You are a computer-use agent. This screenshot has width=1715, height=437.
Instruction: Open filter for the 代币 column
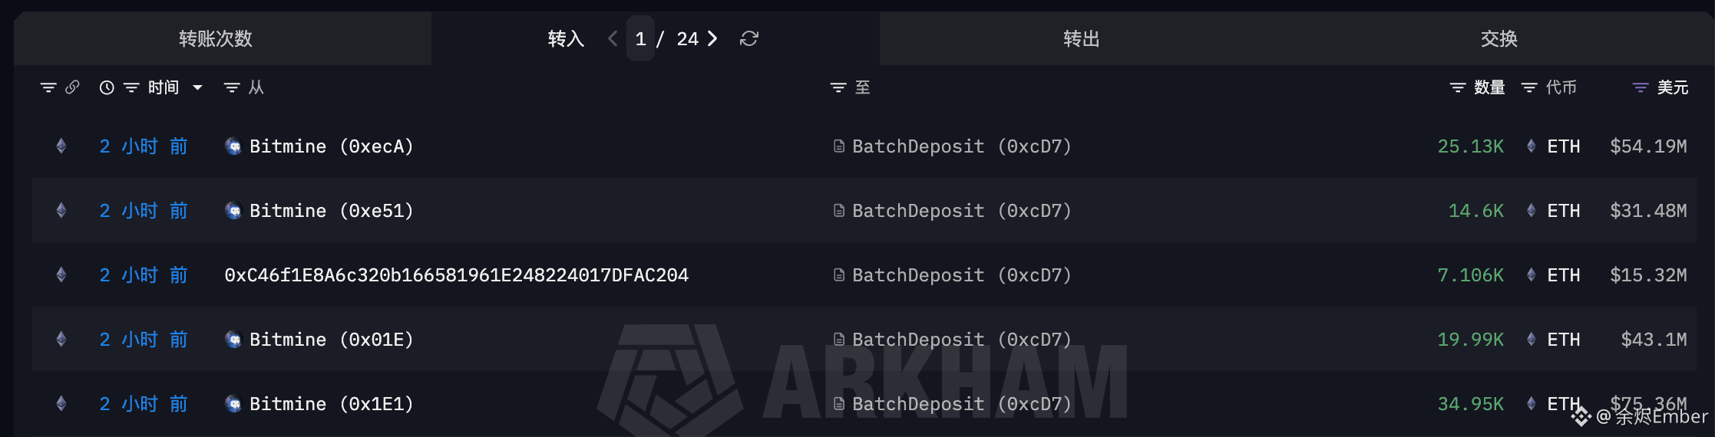[1529, 87]
